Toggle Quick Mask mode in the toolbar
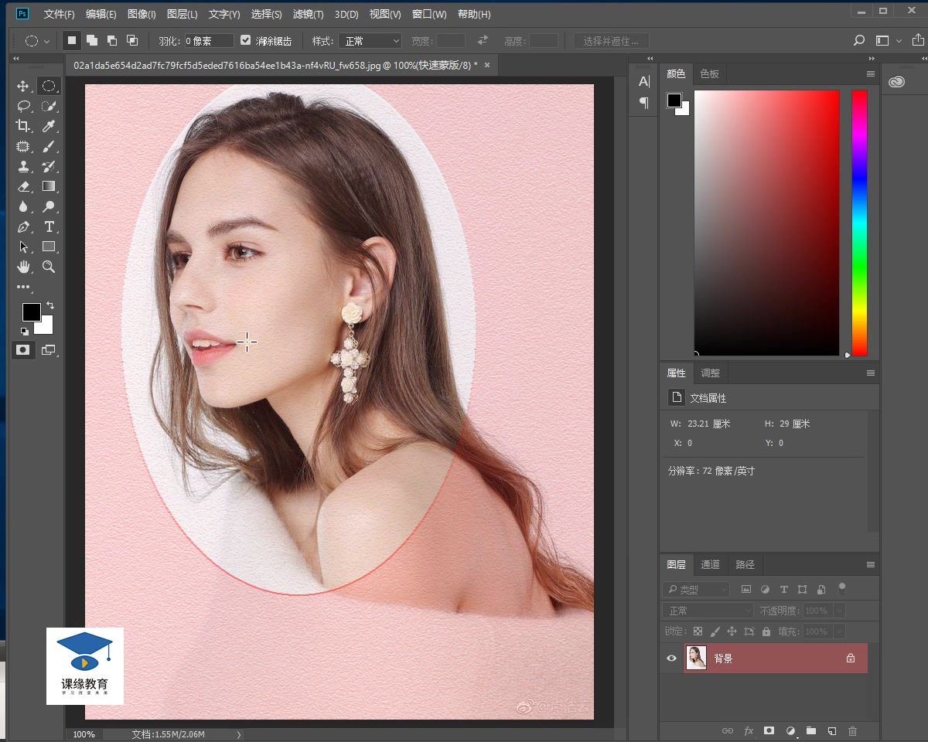Image resolution: width=928 pixels, height=742 pixels. 23,350
